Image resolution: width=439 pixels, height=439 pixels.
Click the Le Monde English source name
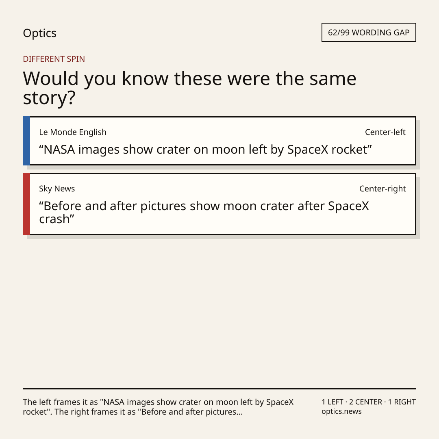pos(73,132)
